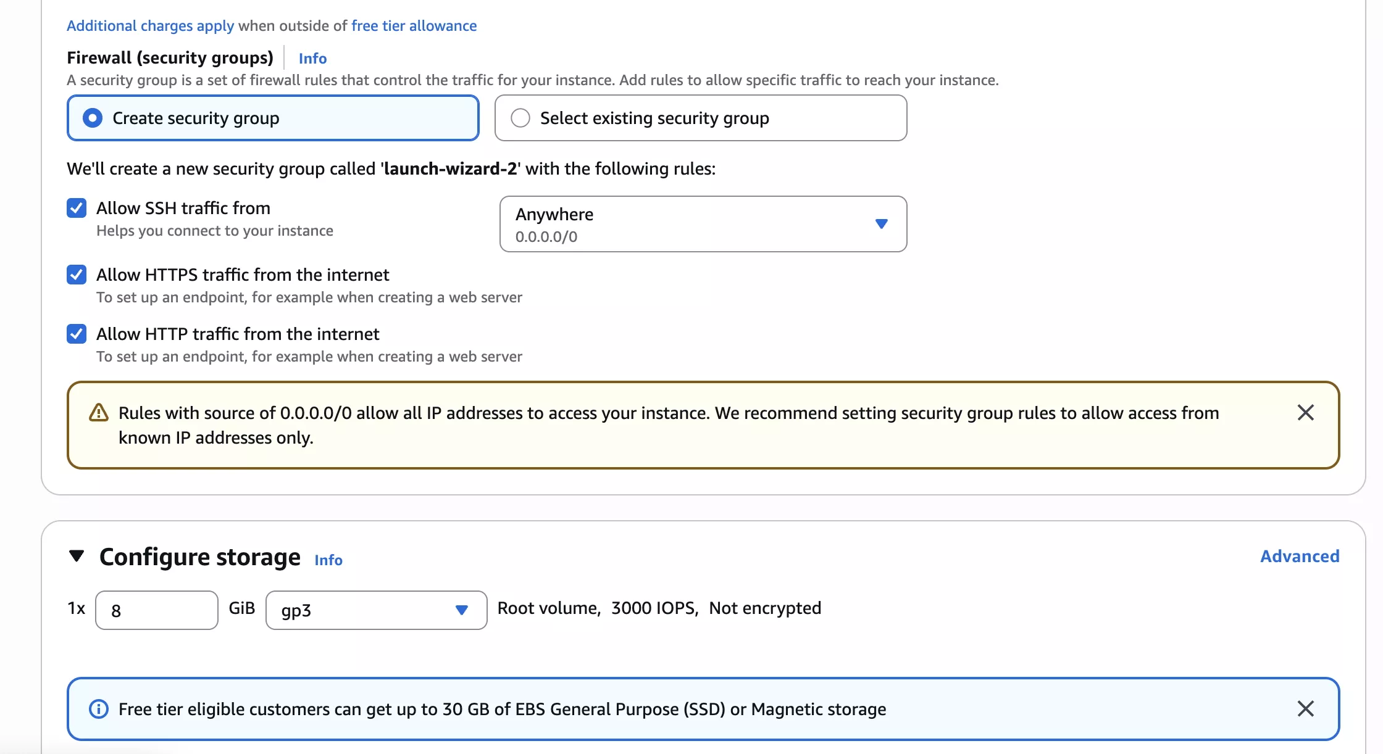Choose Select existing security group
The height and width of the screenshot is (754, 1383).
520,118
